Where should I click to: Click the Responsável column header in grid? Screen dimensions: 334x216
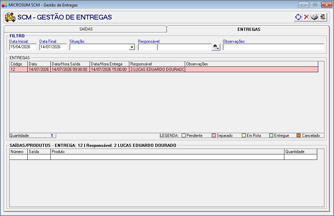coord(157,64)
